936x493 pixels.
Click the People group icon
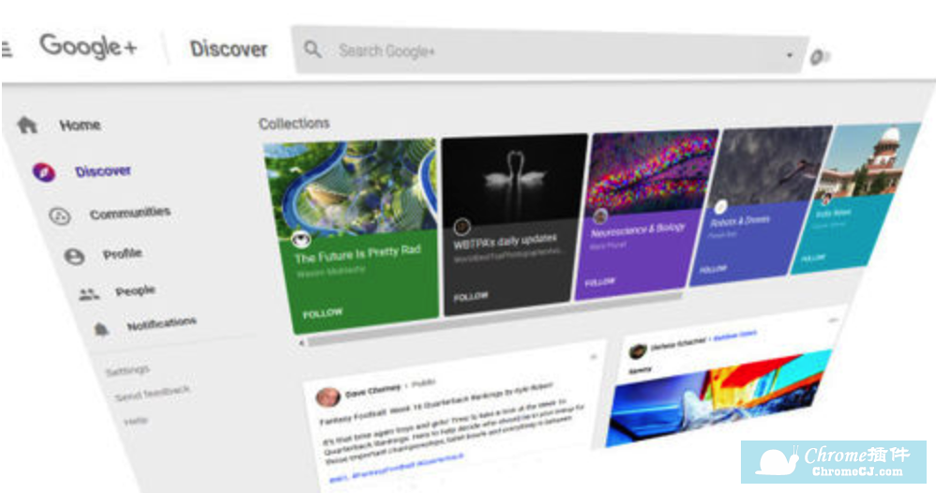89,293
